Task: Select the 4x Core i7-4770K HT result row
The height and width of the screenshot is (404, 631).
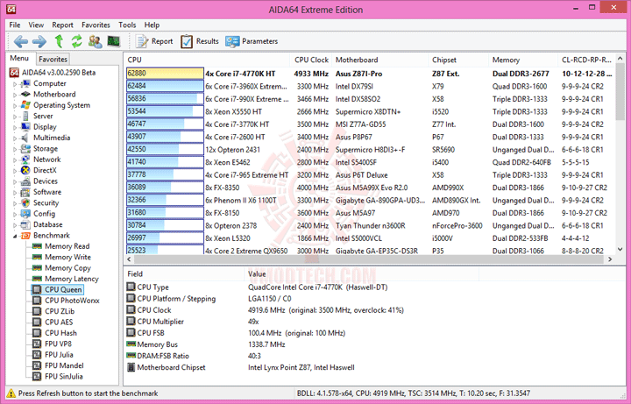Action: tap(370, 74)
